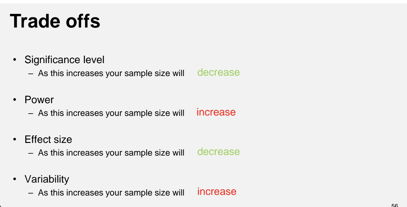
Task: Click the dash before Power's sub-bullet sentence
Action: tap(31, 113)
